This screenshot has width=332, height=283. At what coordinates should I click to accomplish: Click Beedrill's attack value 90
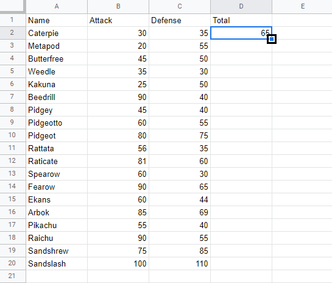(x=118, y=97)
